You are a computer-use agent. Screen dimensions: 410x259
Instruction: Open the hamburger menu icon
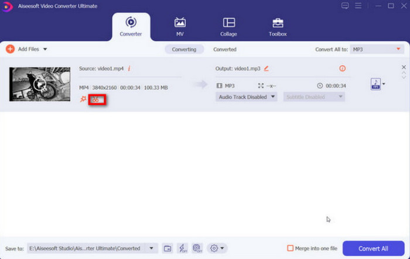pyautogui.click(x=358, y=5)
